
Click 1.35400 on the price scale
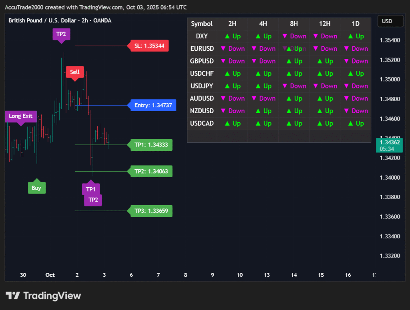(x=390, y=40)
